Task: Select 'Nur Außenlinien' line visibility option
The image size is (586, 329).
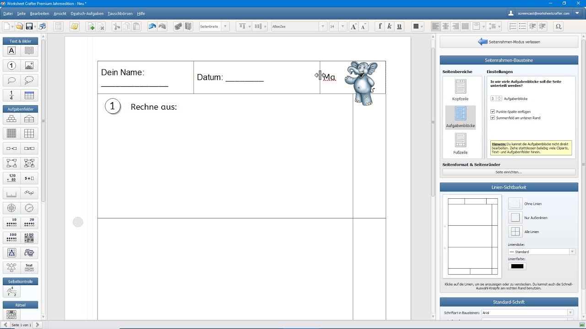Action: click(x=515, y=218)
